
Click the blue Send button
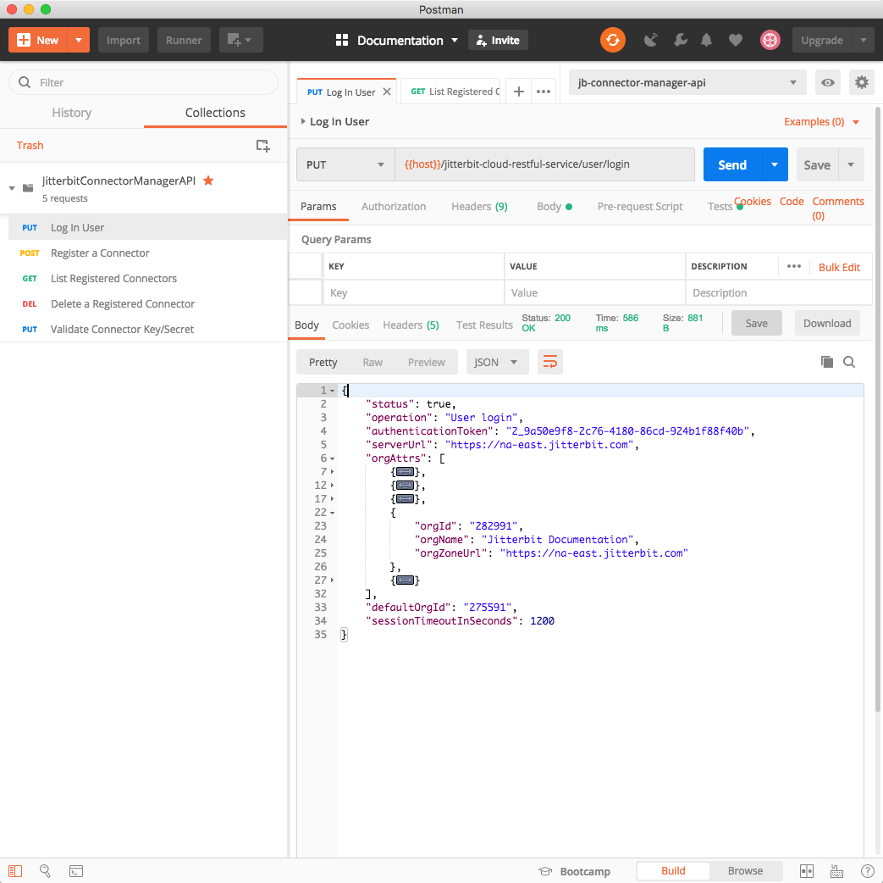(x=731, y=164)
